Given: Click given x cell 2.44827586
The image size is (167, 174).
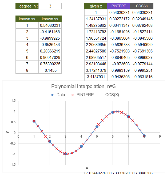Looking at the screenshot, I should point(96,51).
